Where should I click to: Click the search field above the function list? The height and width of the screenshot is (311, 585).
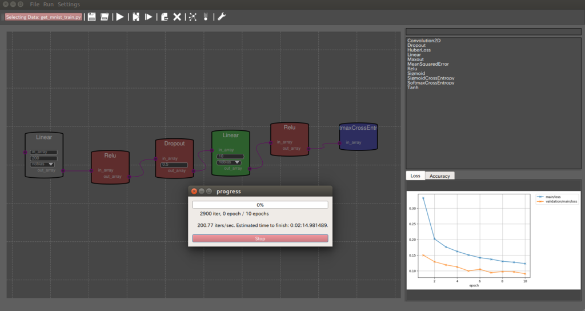[x=493, y=32]
